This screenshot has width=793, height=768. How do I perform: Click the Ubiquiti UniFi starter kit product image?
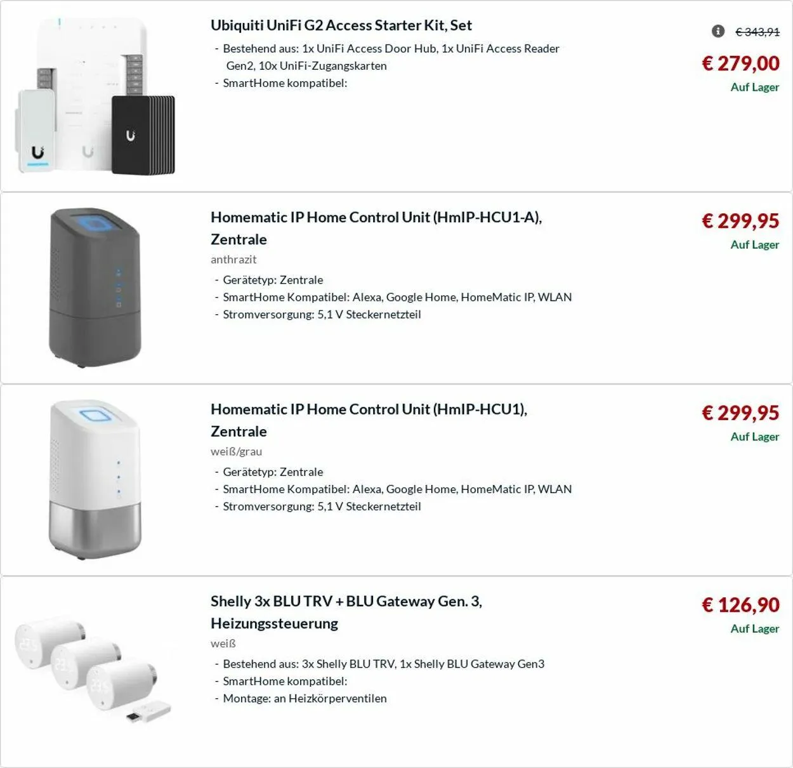click(x=95, y=96)
